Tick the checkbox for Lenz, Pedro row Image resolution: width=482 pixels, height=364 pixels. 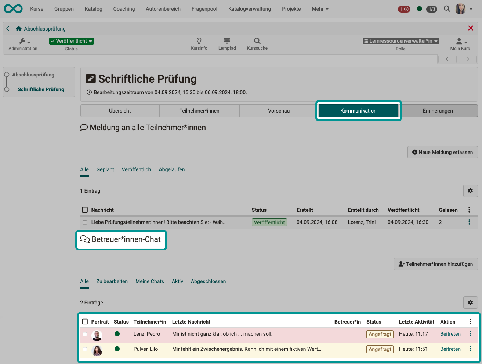point(85,334)
